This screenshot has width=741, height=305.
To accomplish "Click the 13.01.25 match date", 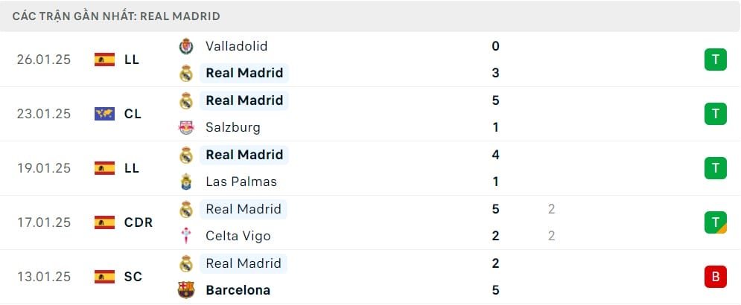I will (x=44, y=277).
